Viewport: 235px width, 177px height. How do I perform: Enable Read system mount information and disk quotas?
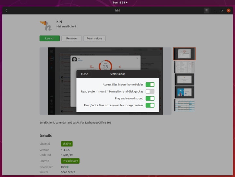point(150,91)
